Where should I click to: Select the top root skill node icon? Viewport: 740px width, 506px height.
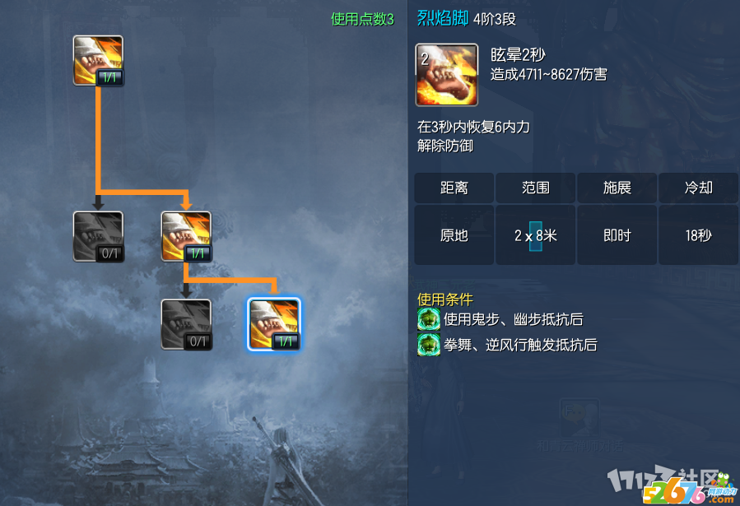click(98, 61)
